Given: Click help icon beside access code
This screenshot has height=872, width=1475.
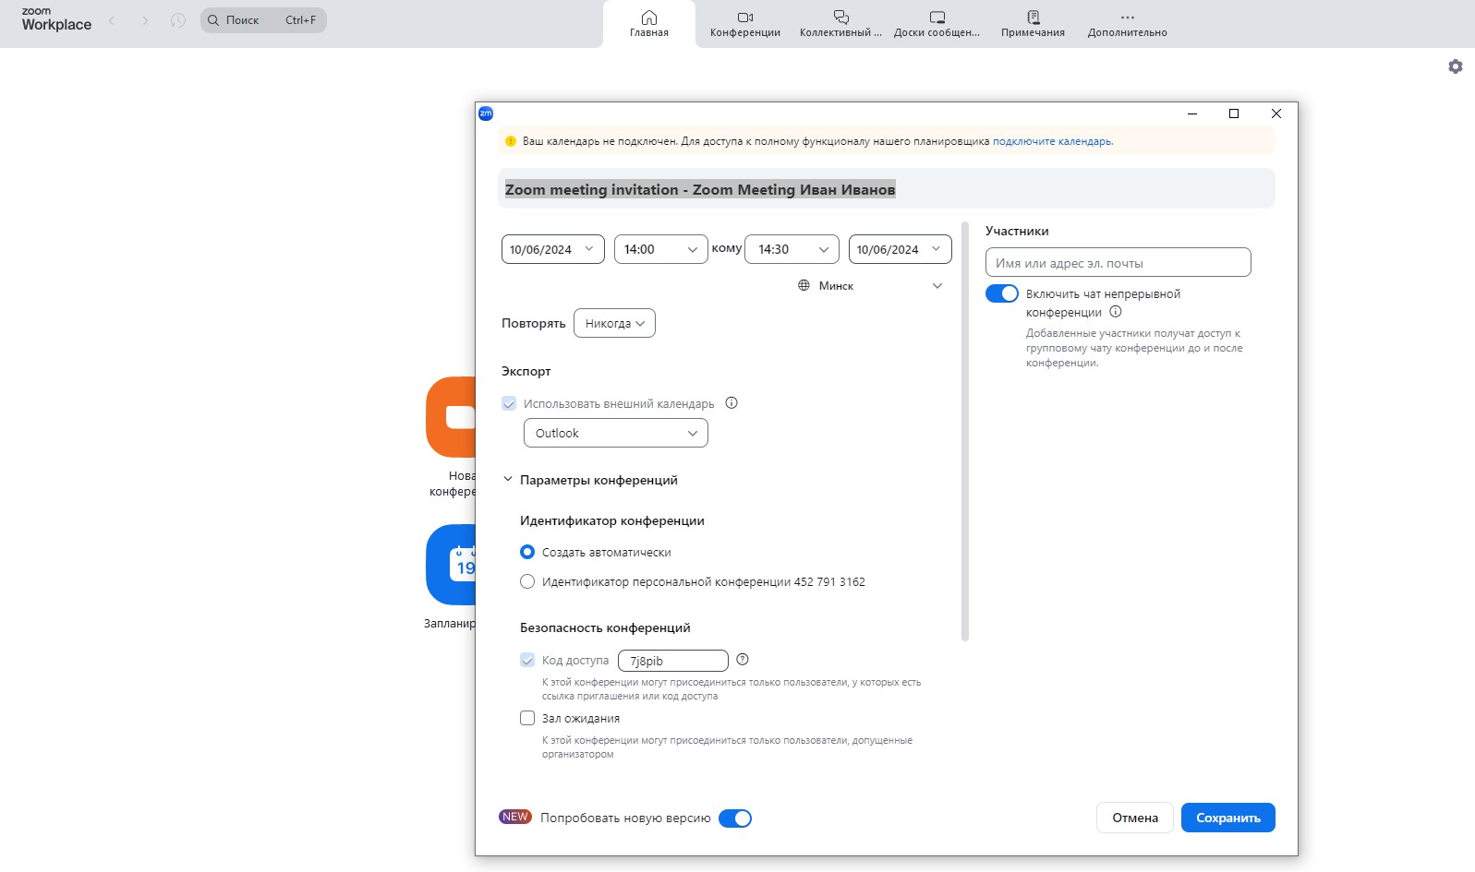Looking at the screenshot, I should [x=743, y=659].
